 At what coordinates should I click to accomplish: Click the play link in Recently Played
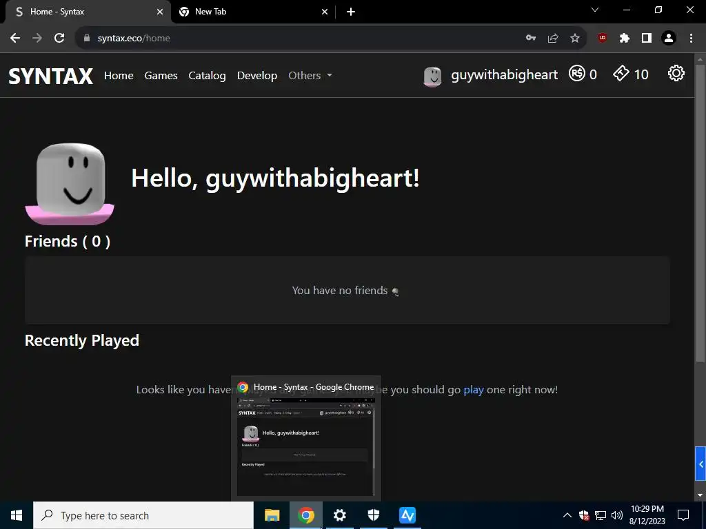(474, 390)
